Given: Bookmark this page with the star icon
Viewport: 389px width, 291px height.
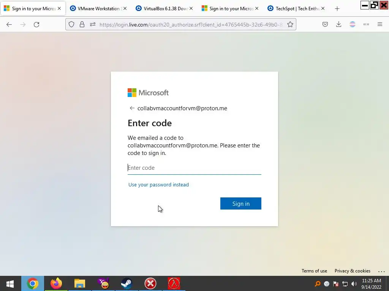Looking at the screenshot, I should tap(290, 24).
